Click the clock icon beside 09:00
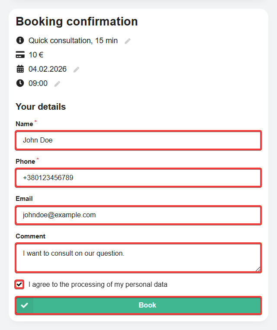This screenshot has width=277, height=330. click(20, 83)
